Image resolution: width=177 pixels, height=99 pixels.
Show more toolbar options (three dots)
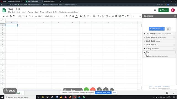click(x=134, y=16)
